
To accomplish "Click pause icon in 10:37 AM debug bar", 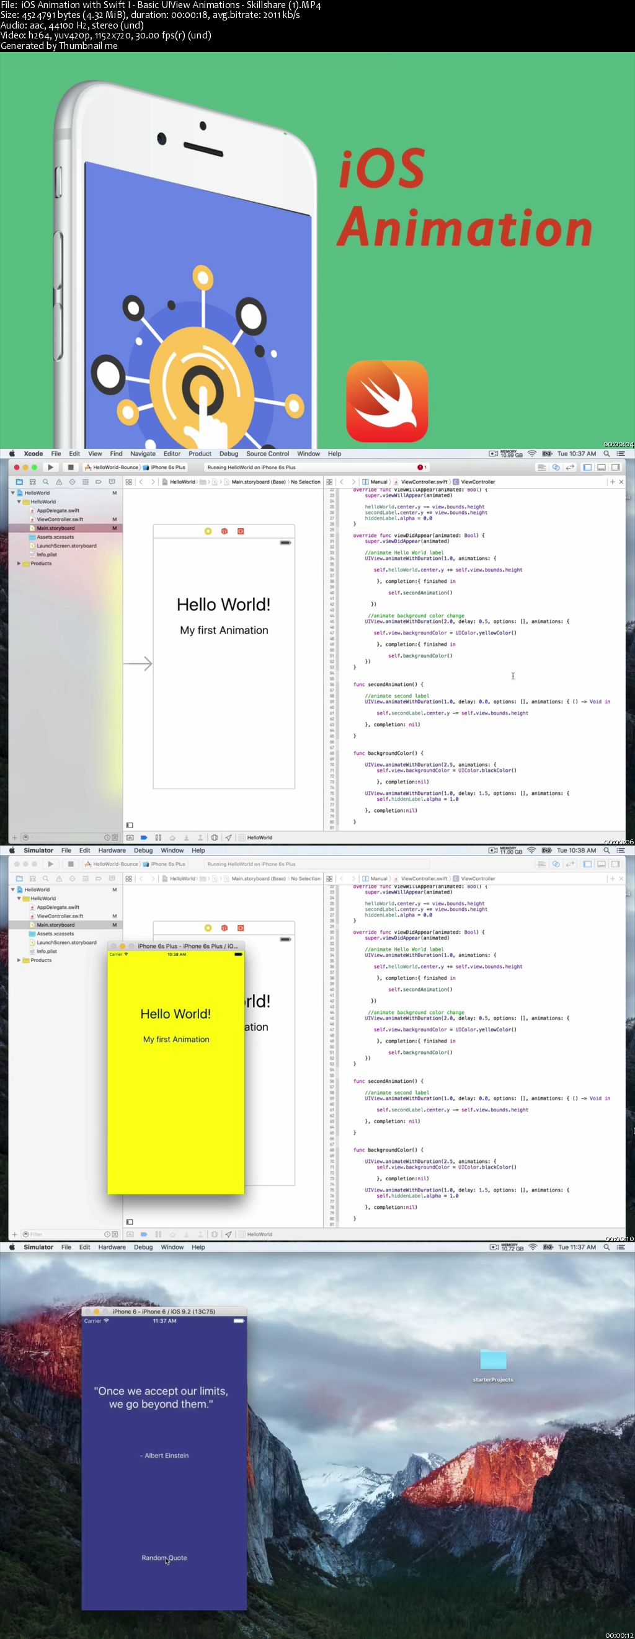I will (158, 837).
